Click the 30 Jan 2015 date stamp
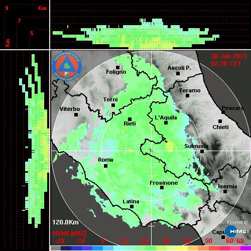This screenshot has width=251, height=251. click(x=229, y=56)
